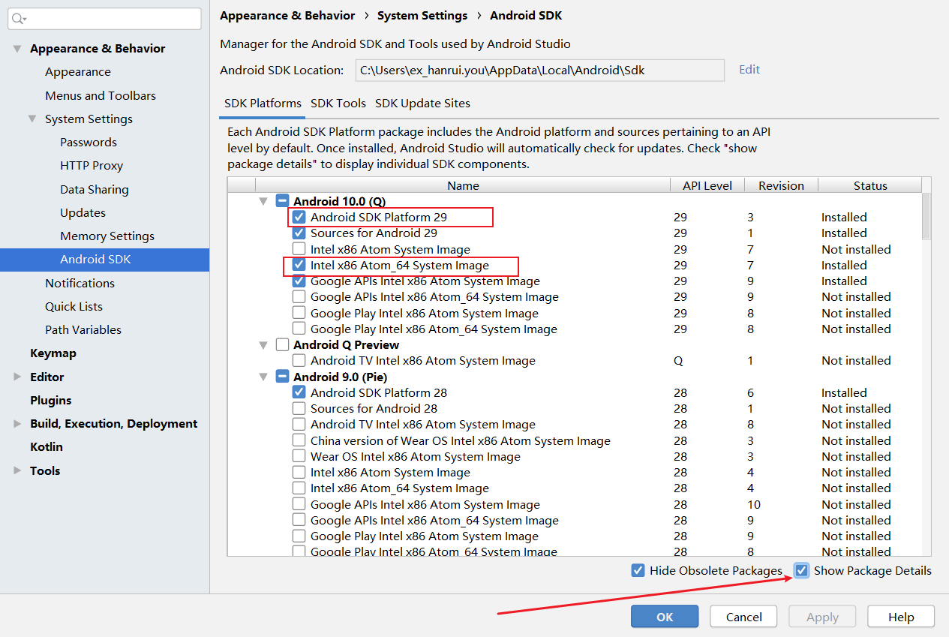Open Kotlin settings

[x=47, y=446]
